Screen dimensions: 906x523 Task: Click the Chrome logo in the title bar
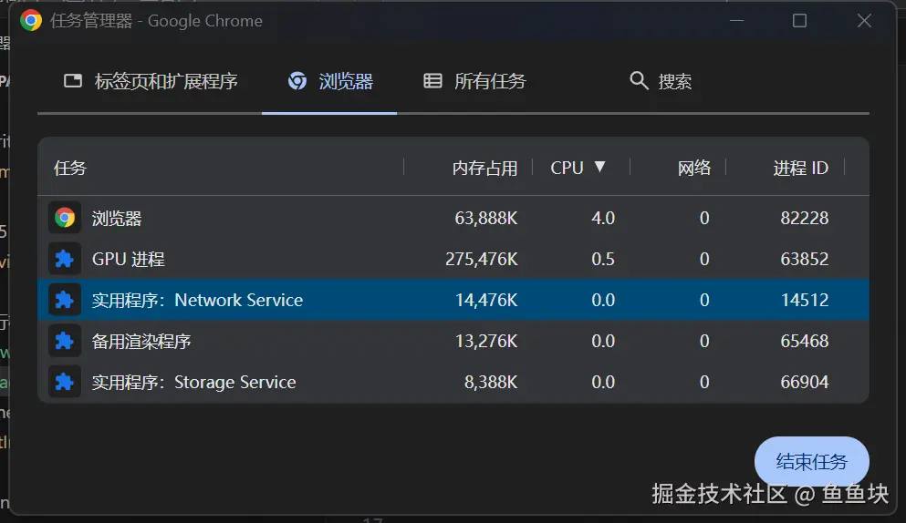tap(31, 21)
